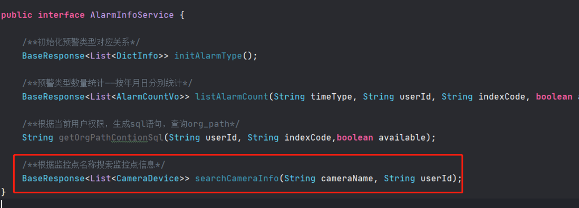This screenshot has height=208, width=579.
Task: Click the listAlarmCount method name
Action: (x=231, y=97)
